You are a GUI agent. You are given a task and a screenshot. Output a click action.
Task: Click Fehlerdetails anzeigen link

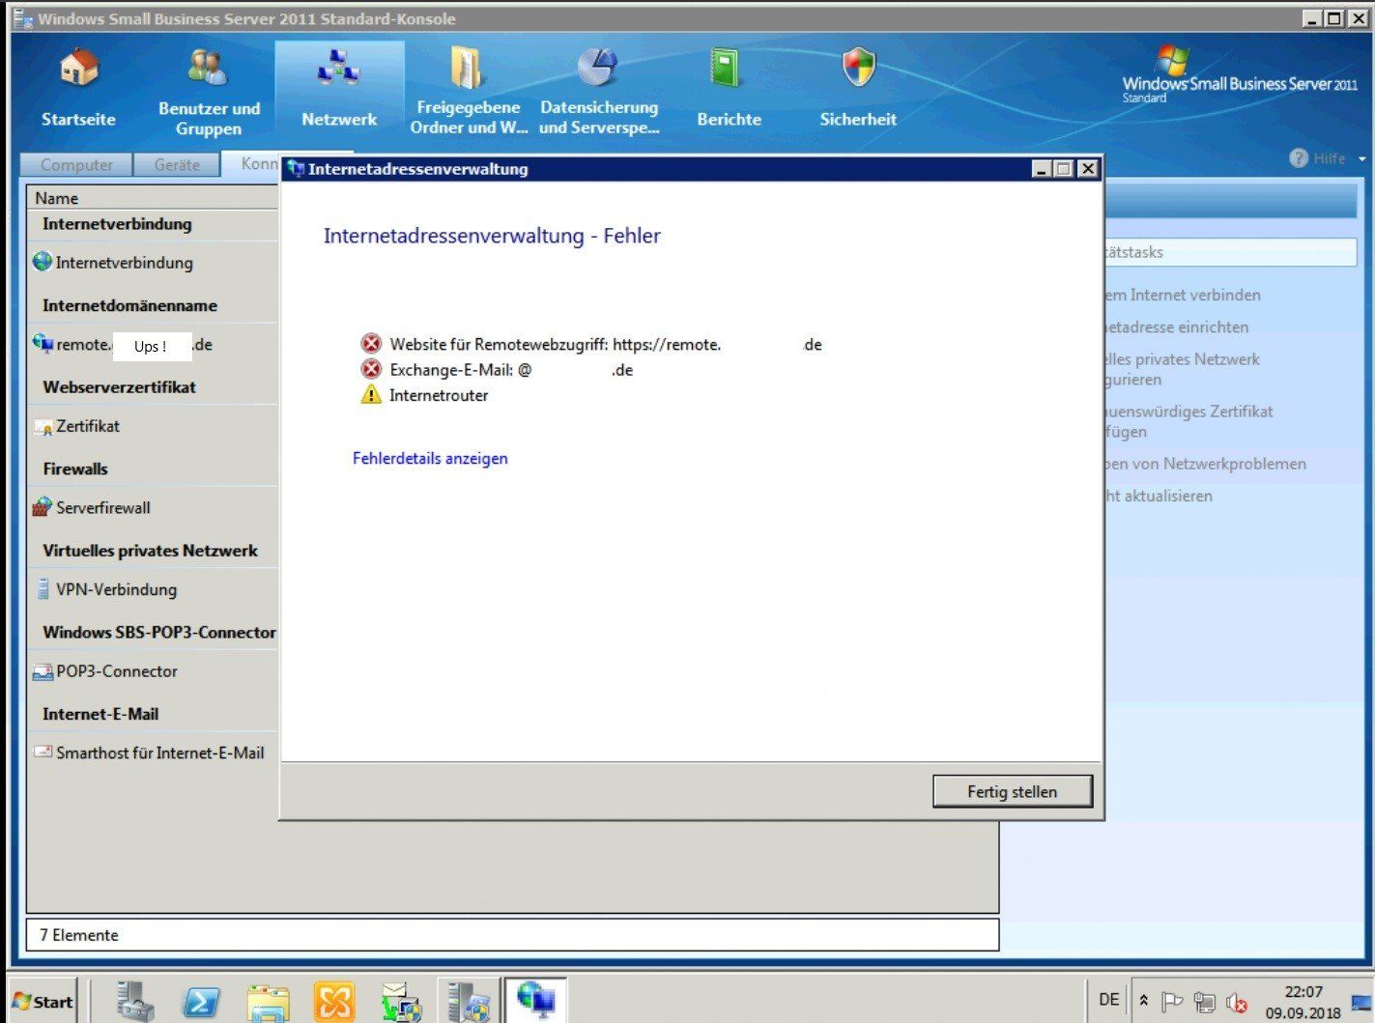point(430,459)
